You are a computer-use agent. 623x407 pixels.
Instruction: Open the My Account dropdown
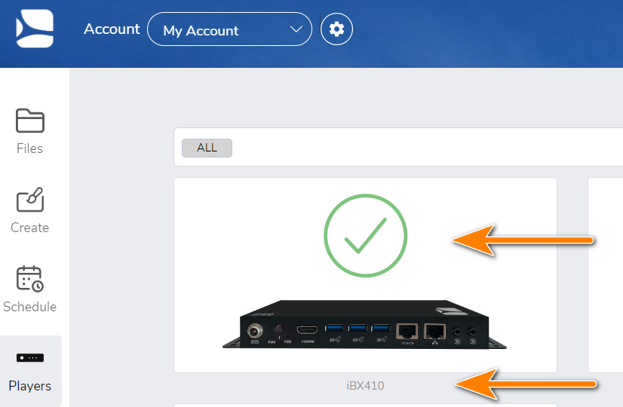point(229,29)
